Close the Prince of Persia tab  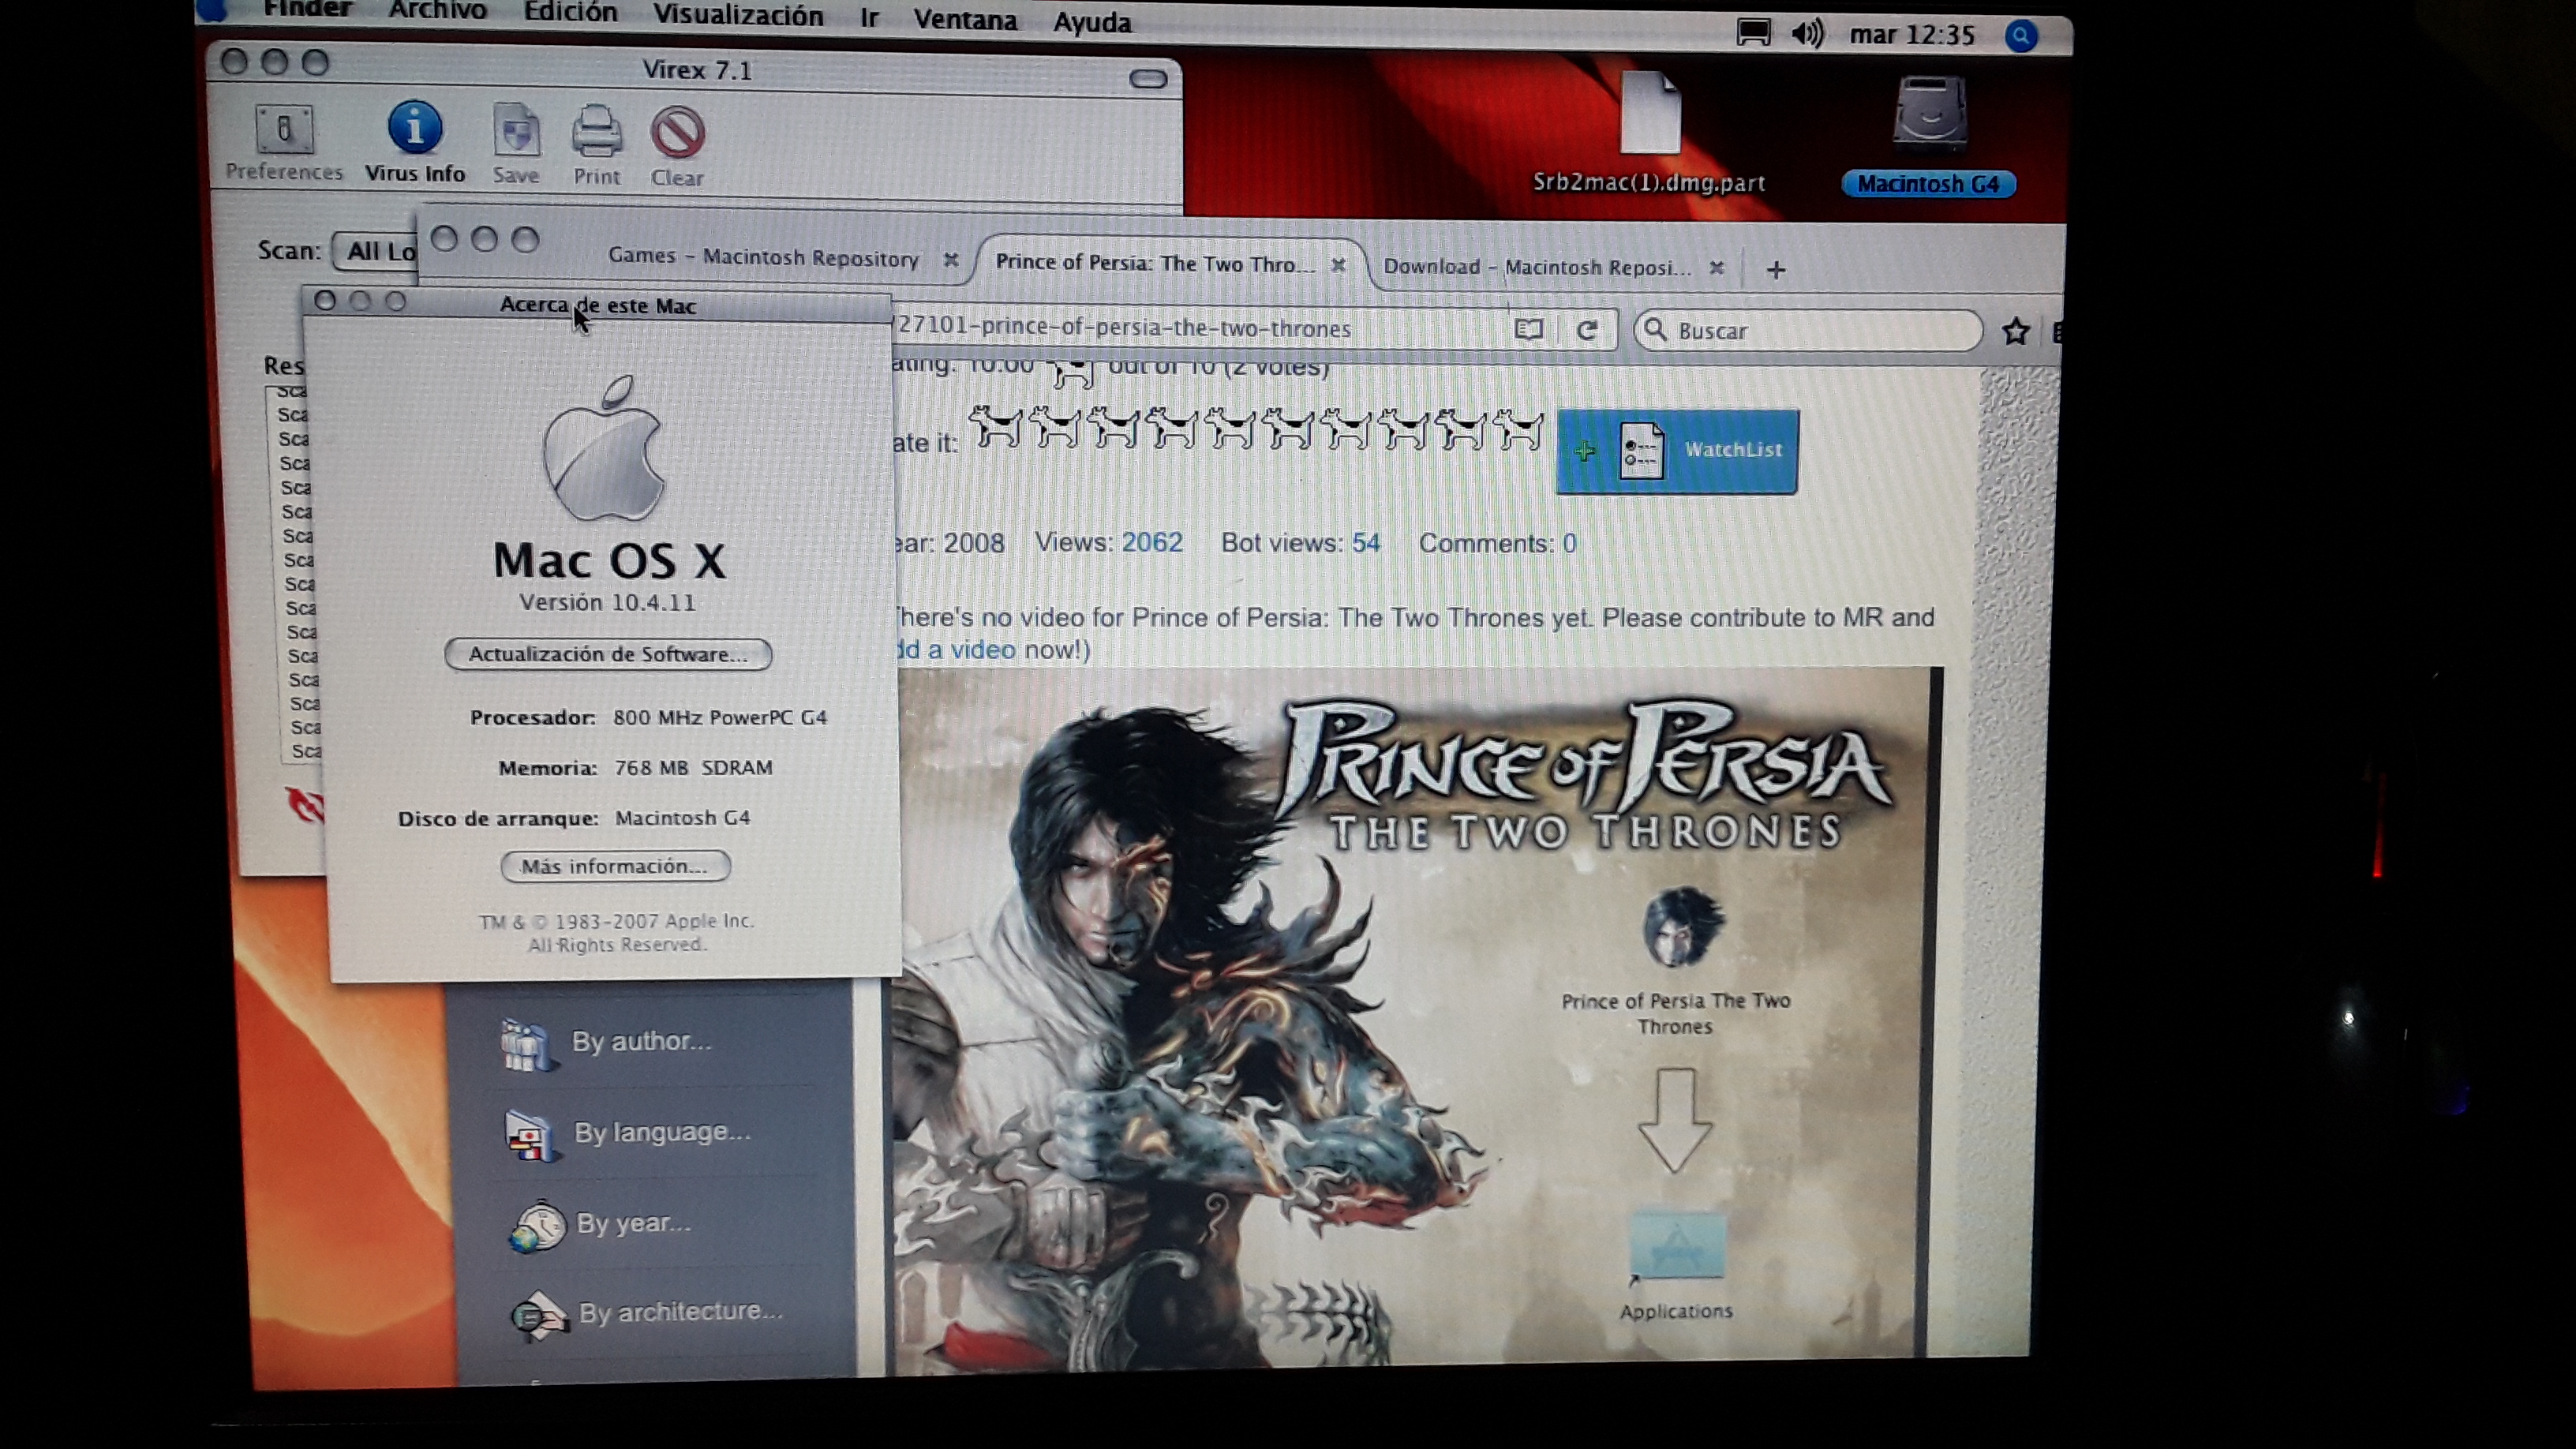click(1338, 265)
